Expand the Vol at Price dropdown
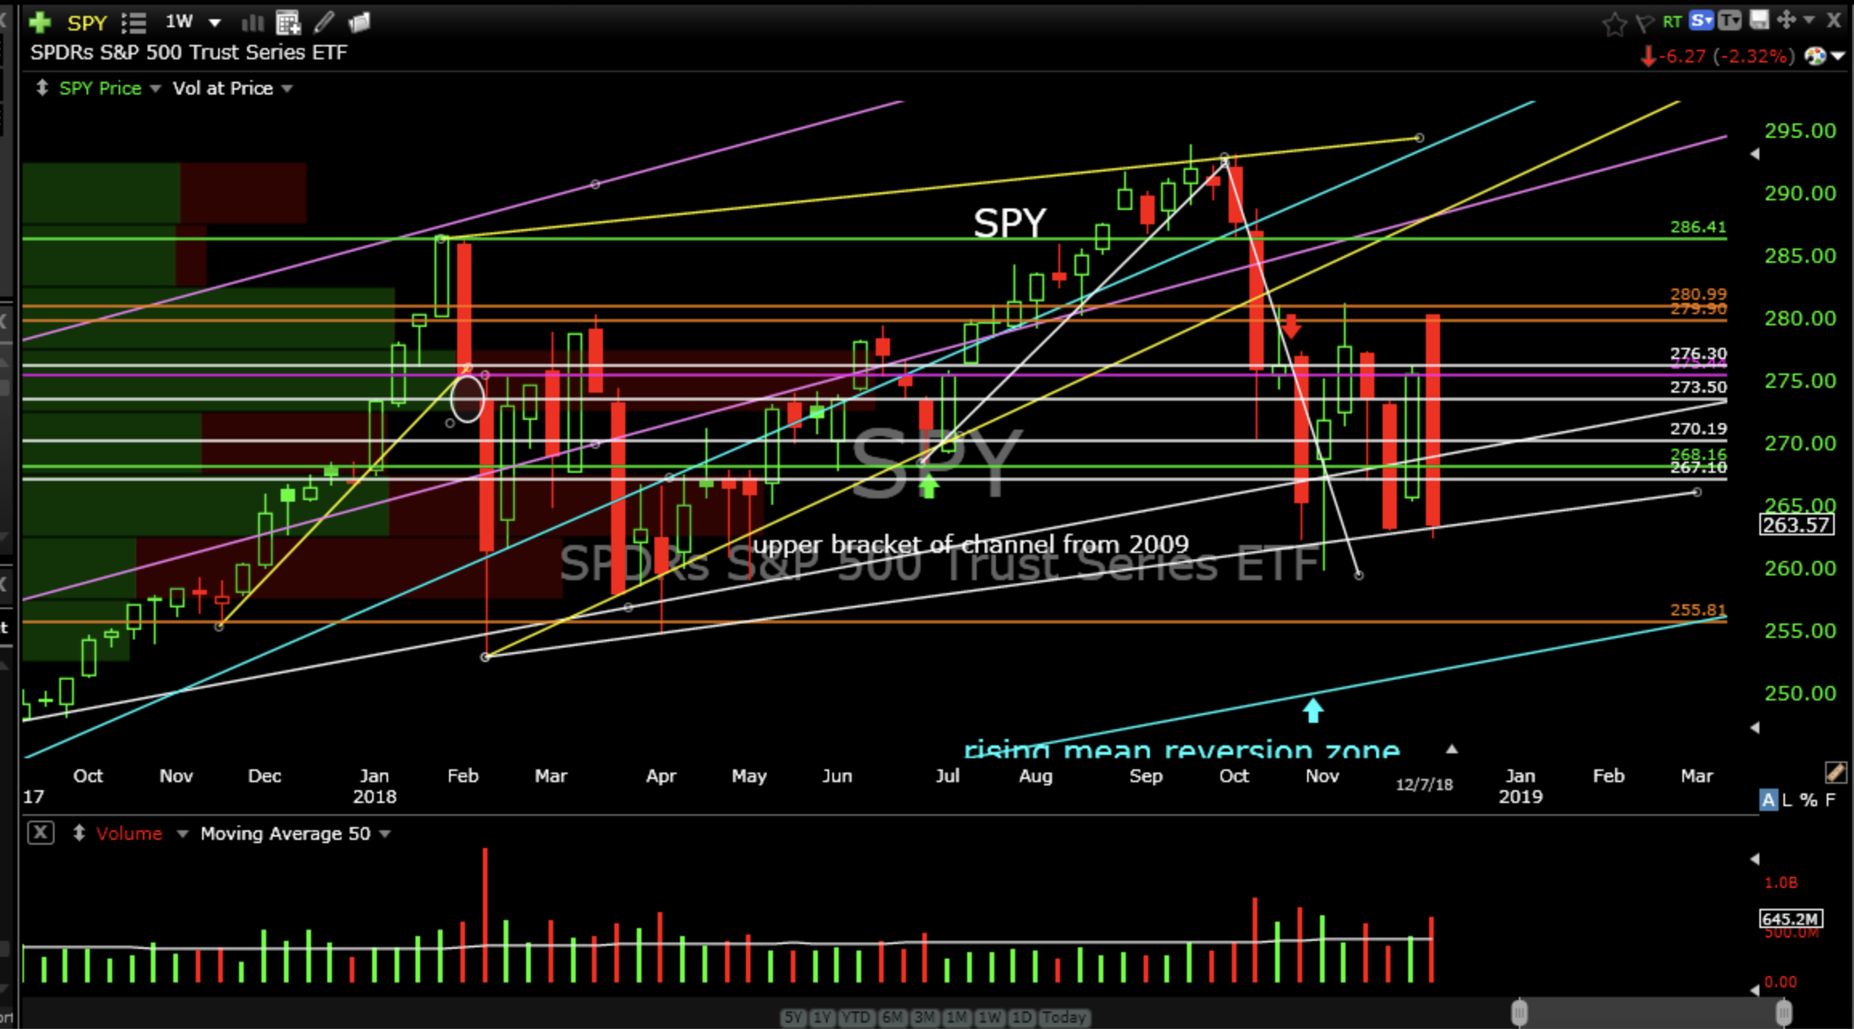Viewport: 1854px width, 1029px height. (x=287, y=88)
